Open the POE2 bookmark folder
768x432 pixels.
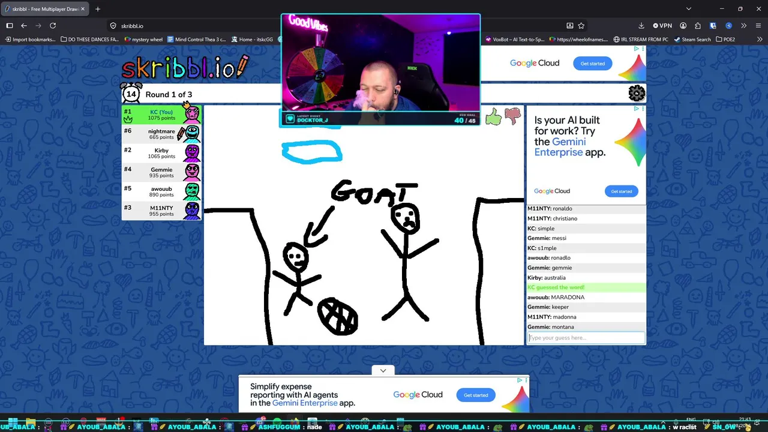[725, 40]
